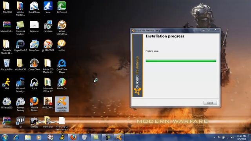Open Windows Explorer from the taskbar
Image resolution: width=251 pixels, height=141 pixels.
(27, 137)
